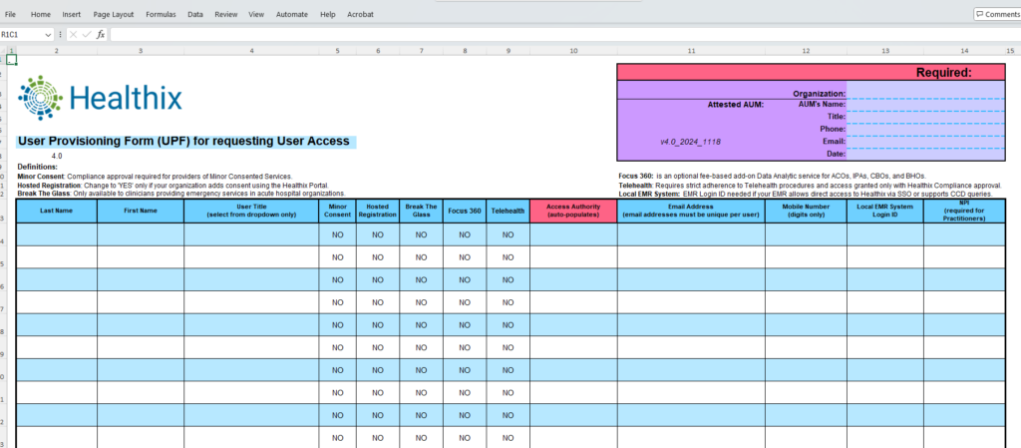Click the Title entry field in Required box
Screen dimensions: 1021x448
(x=926, y=117)
